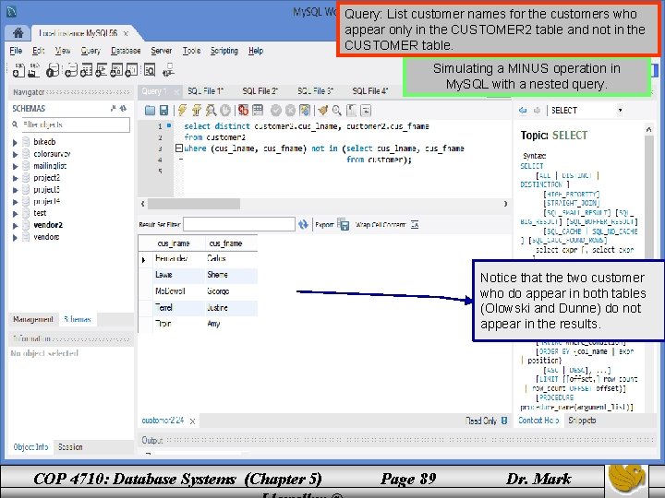The height and width of the screenshot is (498, 665).
Task: Expand the project2 schema
Action: coord(16,178)
